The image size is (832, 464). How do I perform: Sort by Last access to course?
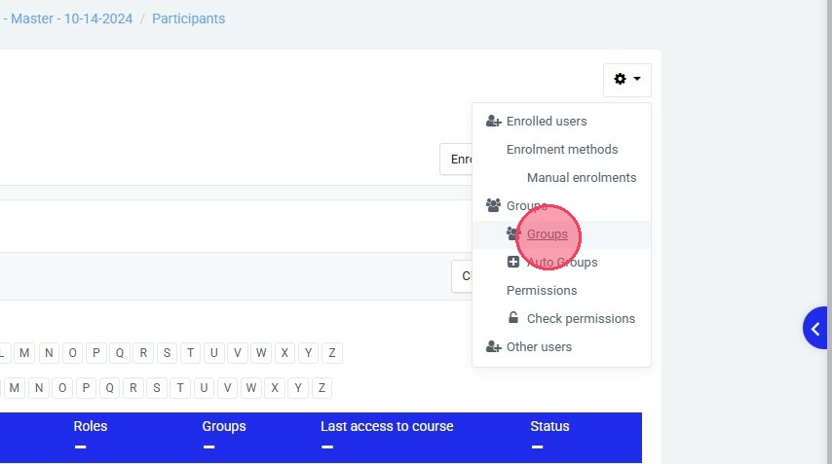pos(387,426)
